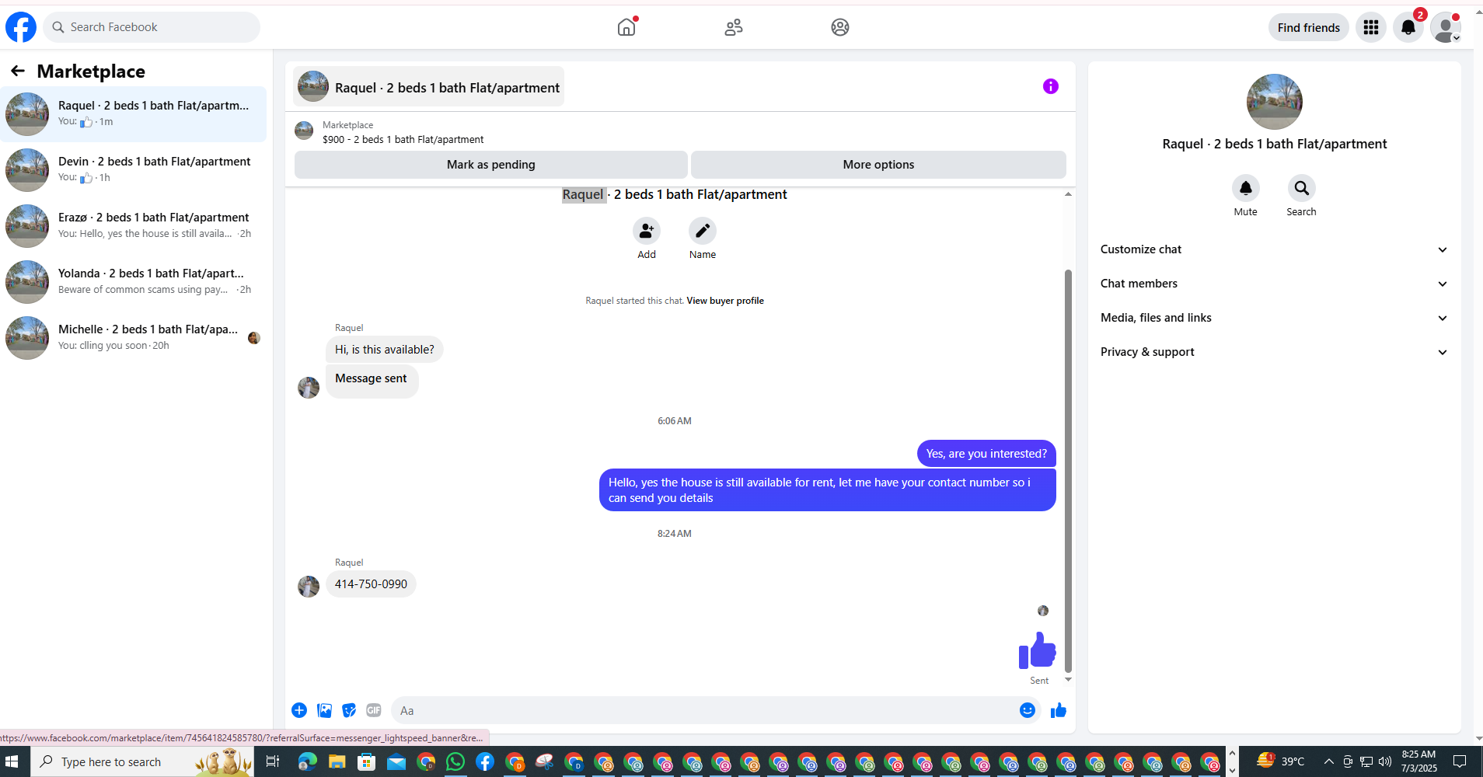The height and width of the screenshot is (777, 1483).
Task: Open Erazø conversation in list
Action: 134,226
